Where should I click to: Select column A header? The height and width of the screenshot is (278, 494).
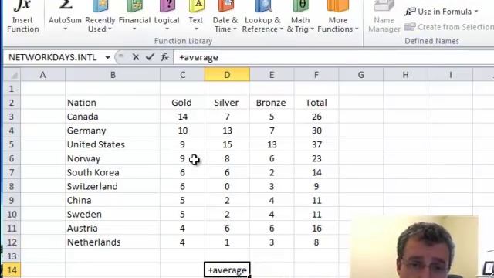click(43, 75)
